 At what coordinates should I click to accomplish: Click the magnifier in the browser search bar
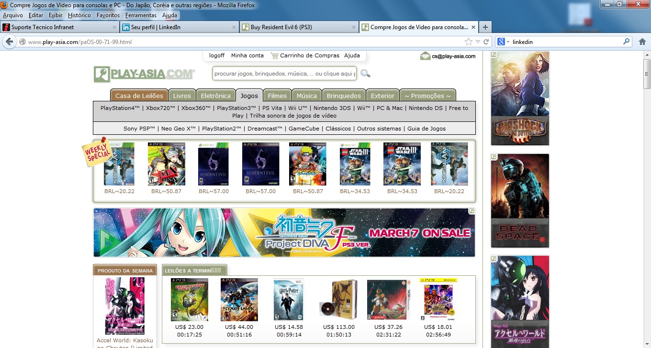627,42
